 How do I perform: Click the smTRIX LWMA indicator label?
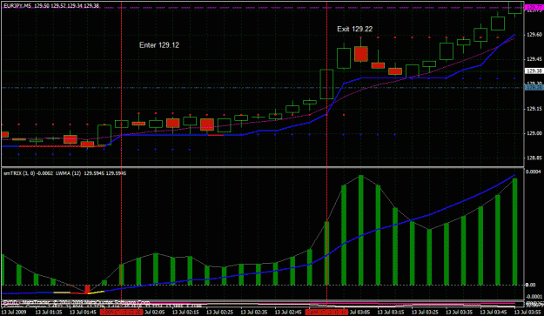tap(65, 173)
